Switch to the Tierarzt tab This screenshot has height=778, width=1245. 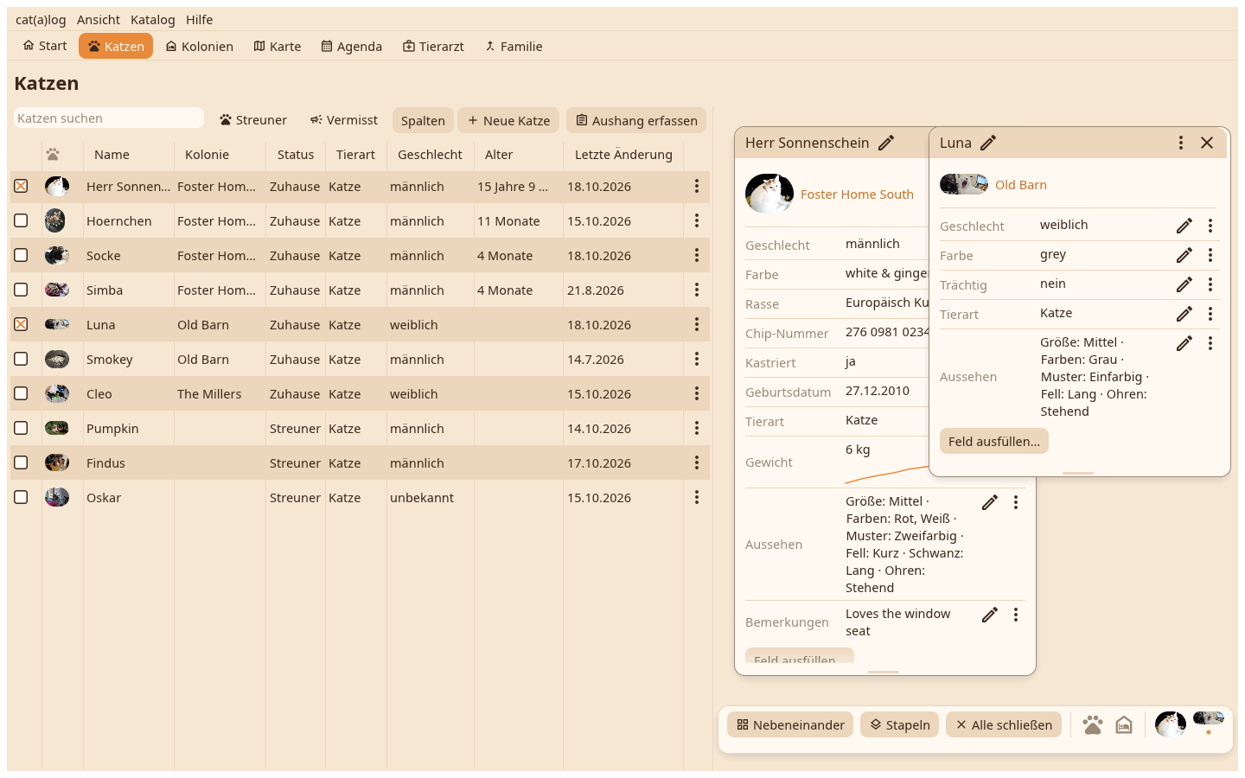[433, 47]
